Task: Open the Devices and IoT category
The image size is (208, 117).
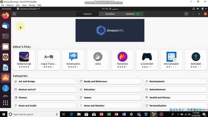Action: 45,89
